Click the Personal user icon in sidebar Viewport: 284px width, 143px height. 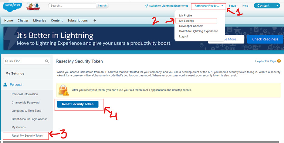point(5,85)
